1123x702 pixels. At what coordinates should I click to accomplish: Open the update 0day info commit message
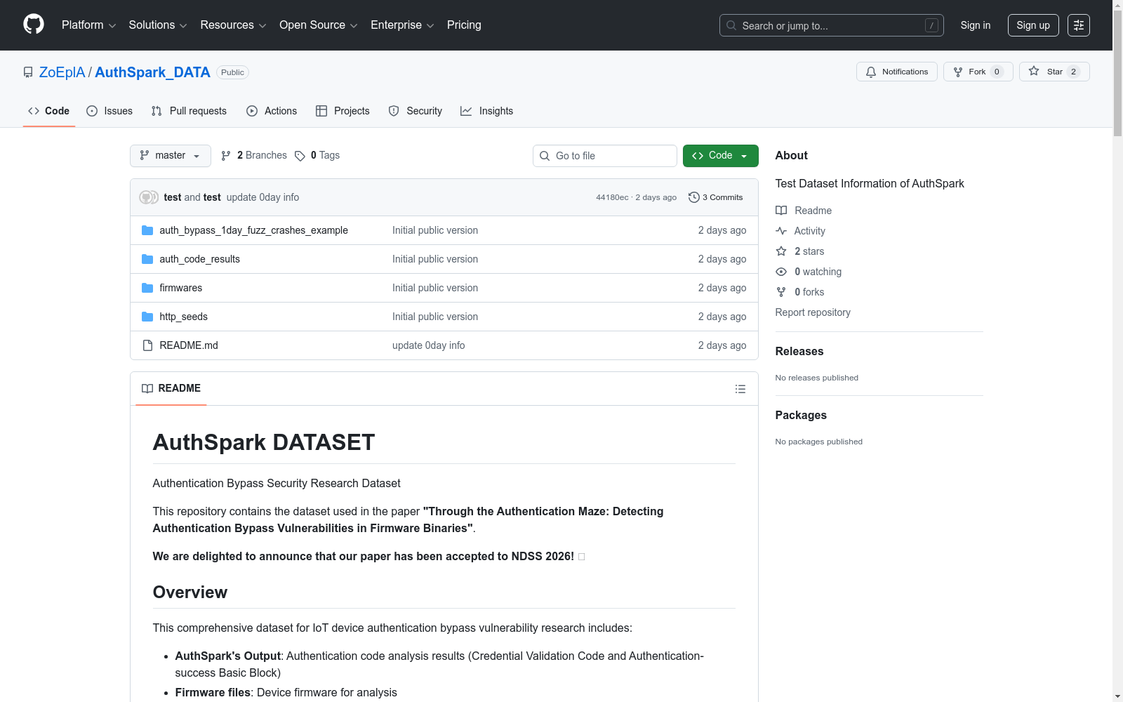(263, 197)
